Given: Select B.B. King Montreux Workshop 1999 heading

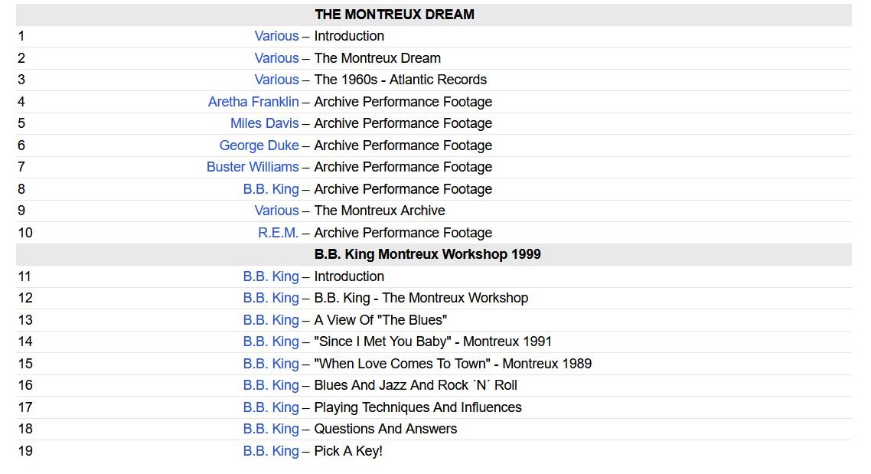Looking at the screenshot, I should pyautogui.click(x=427, y=254).
